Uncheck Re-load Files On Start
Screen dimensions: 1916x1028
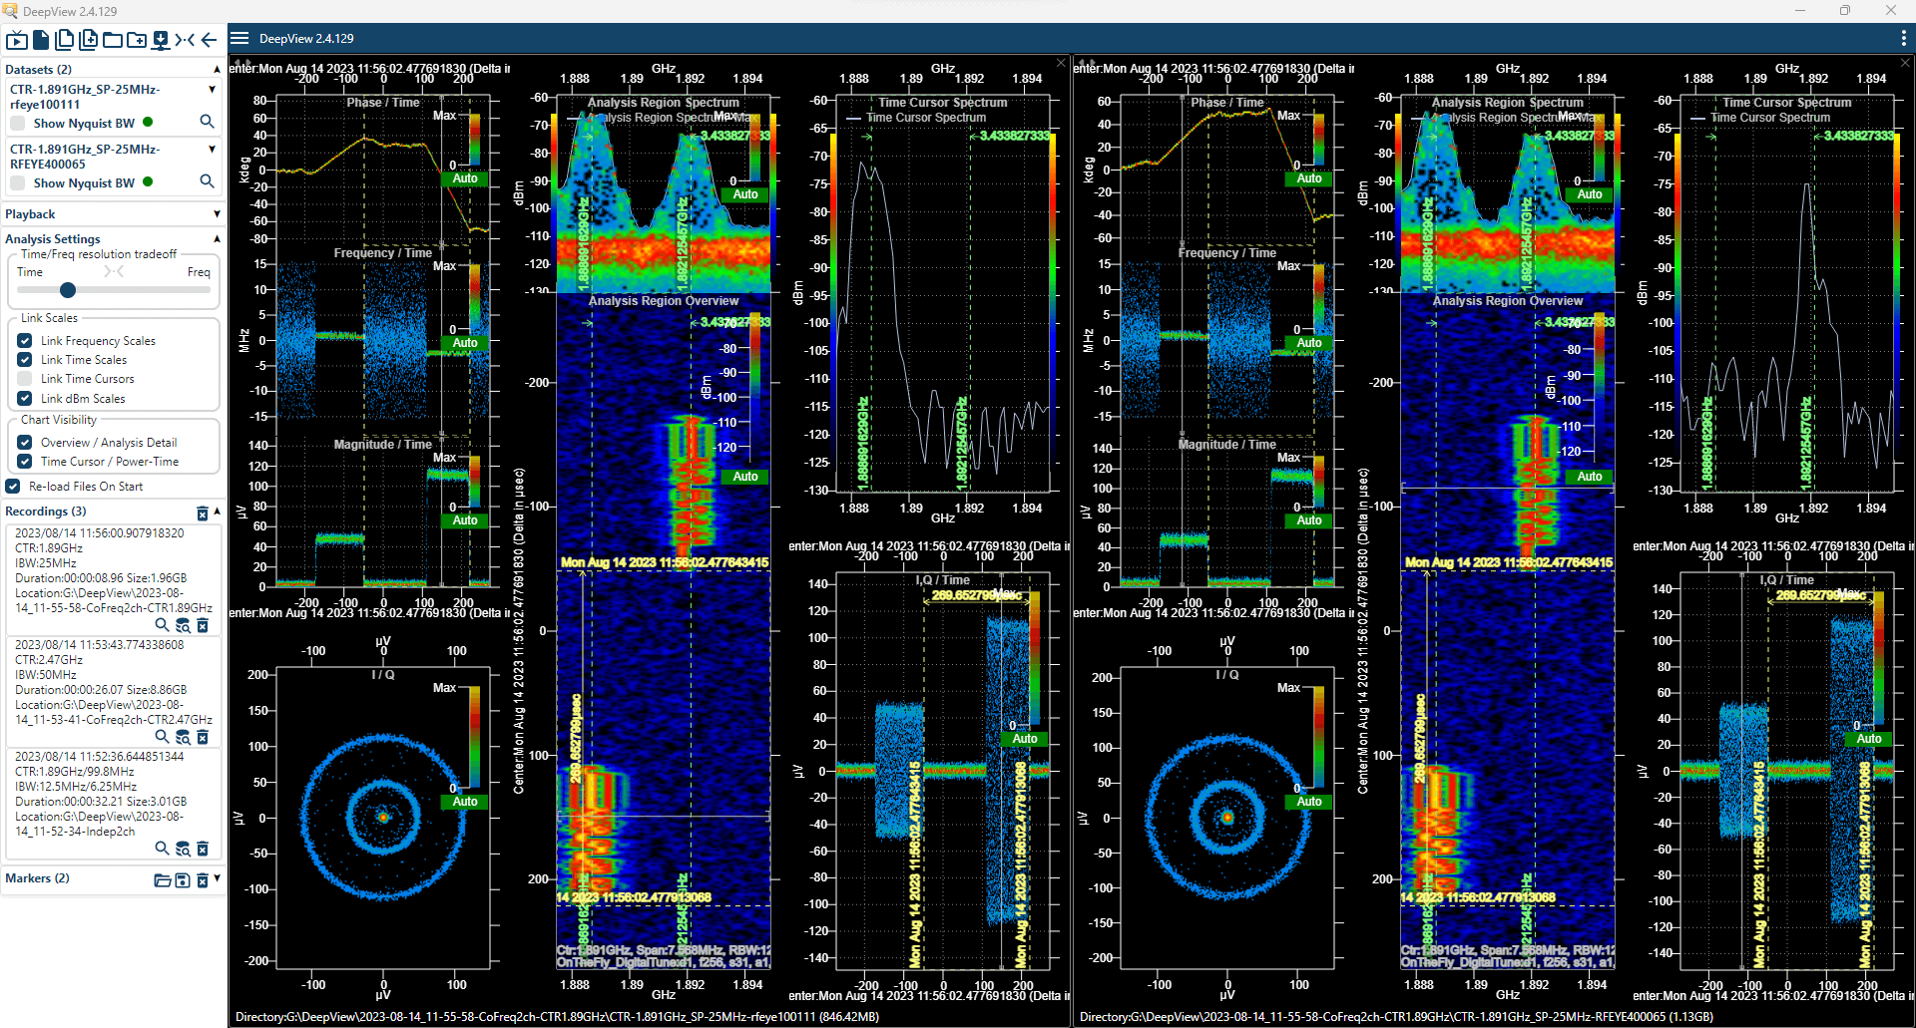point(13,486)
